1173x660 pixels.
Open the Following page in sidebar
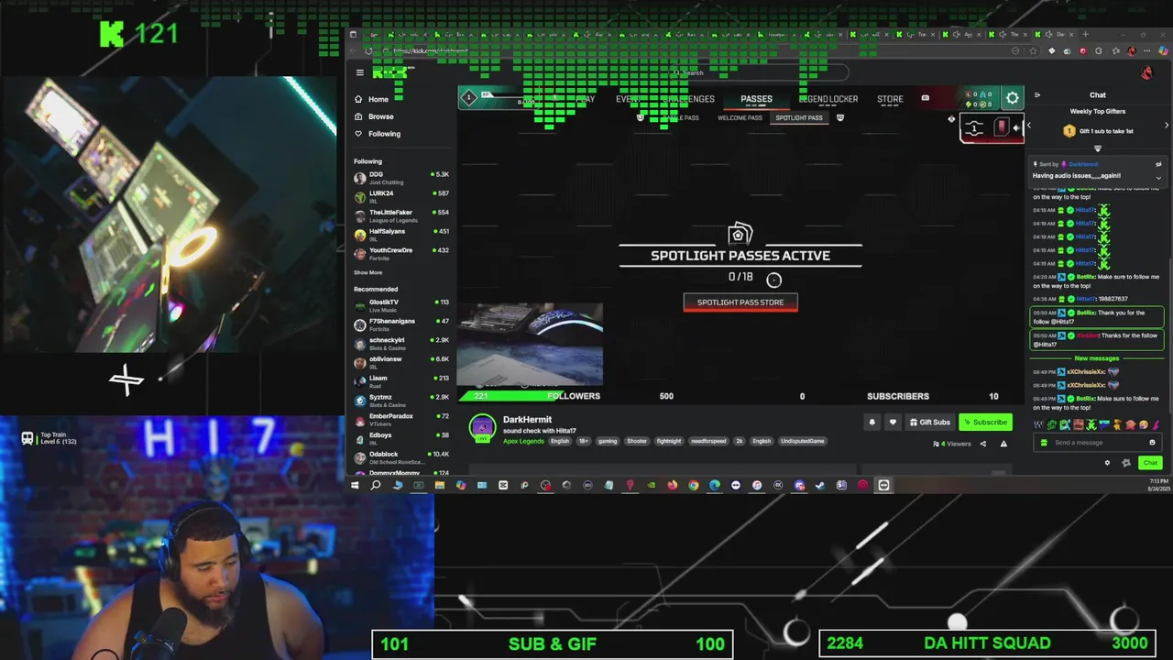pyautogui.click(x=378, y=134)
